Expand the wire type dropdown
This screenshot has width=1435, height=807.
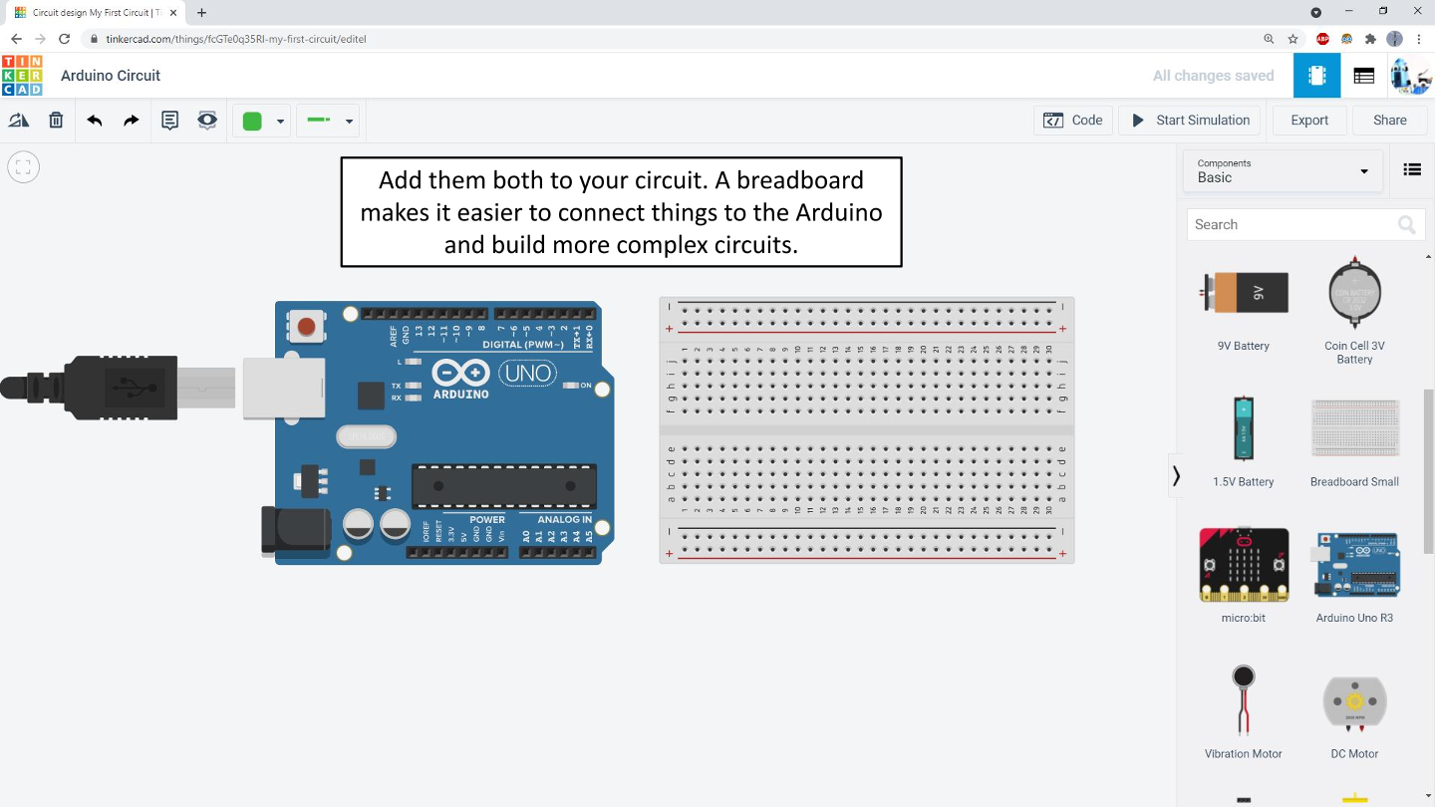(x=349, y=122)
